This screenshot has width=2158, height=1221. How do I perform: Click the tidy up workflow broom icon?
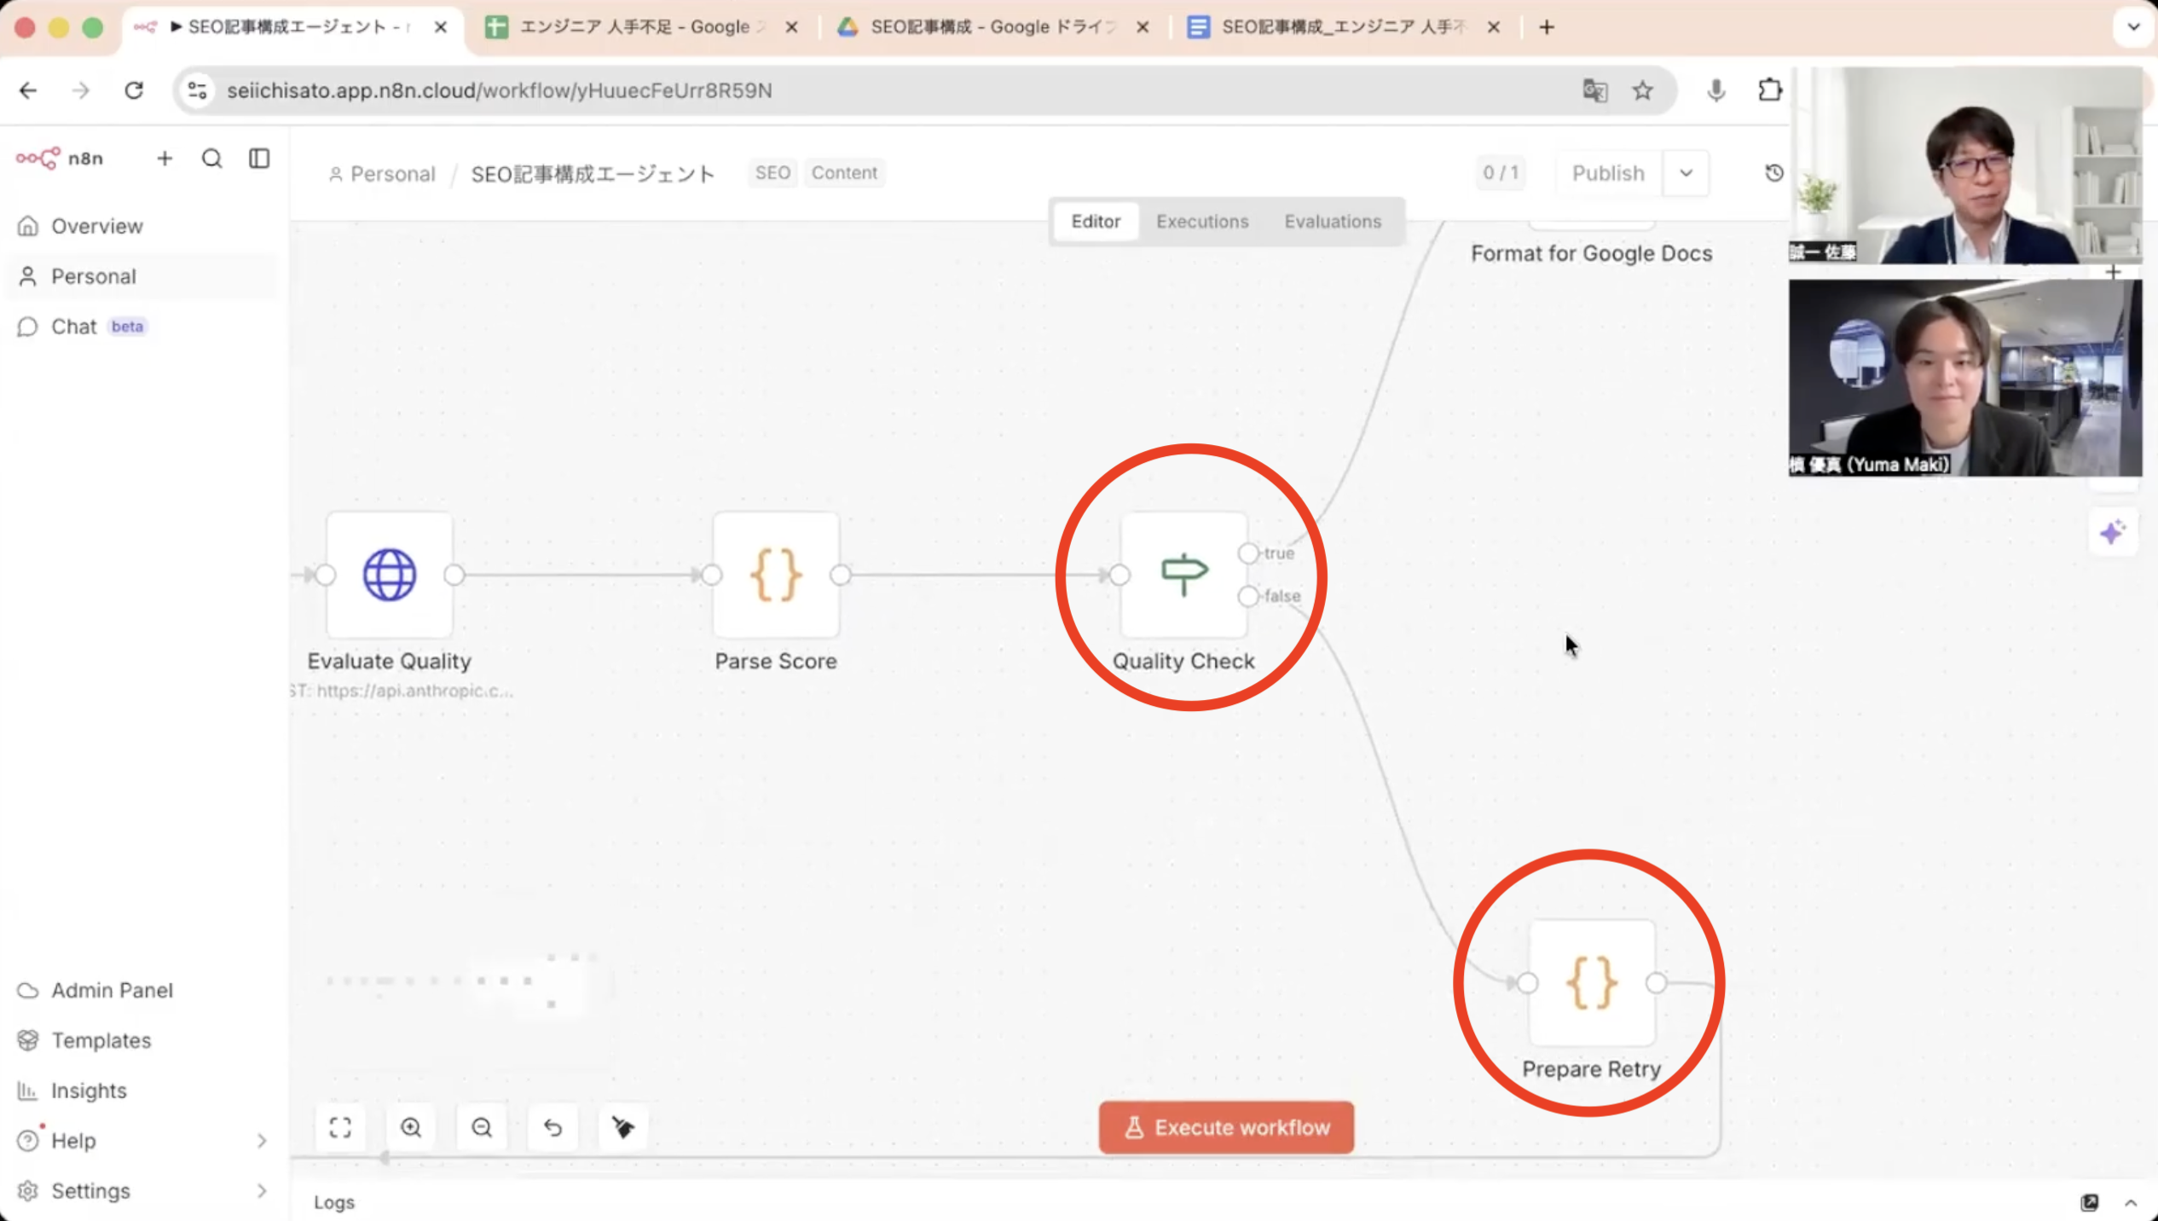623,1128
